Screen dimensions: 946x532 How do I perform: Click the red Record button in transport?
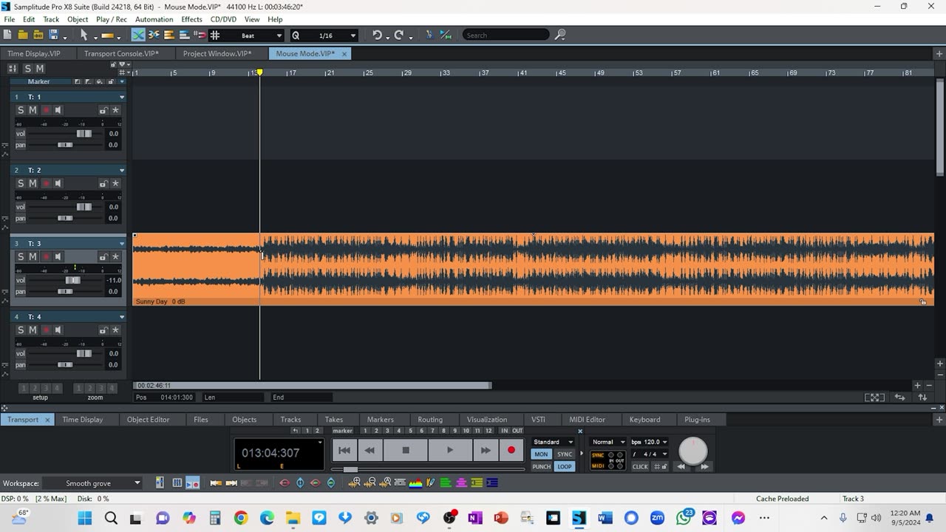[x=511, y=450]
